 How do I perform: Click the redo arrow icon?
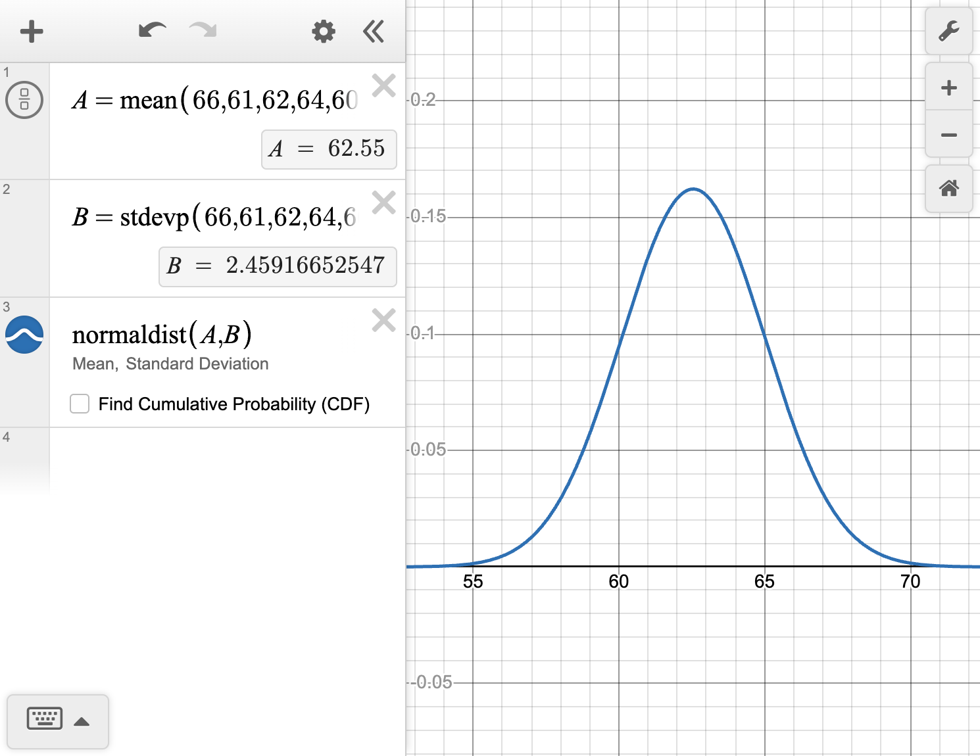pyautogui.click(x=202, y=31)
